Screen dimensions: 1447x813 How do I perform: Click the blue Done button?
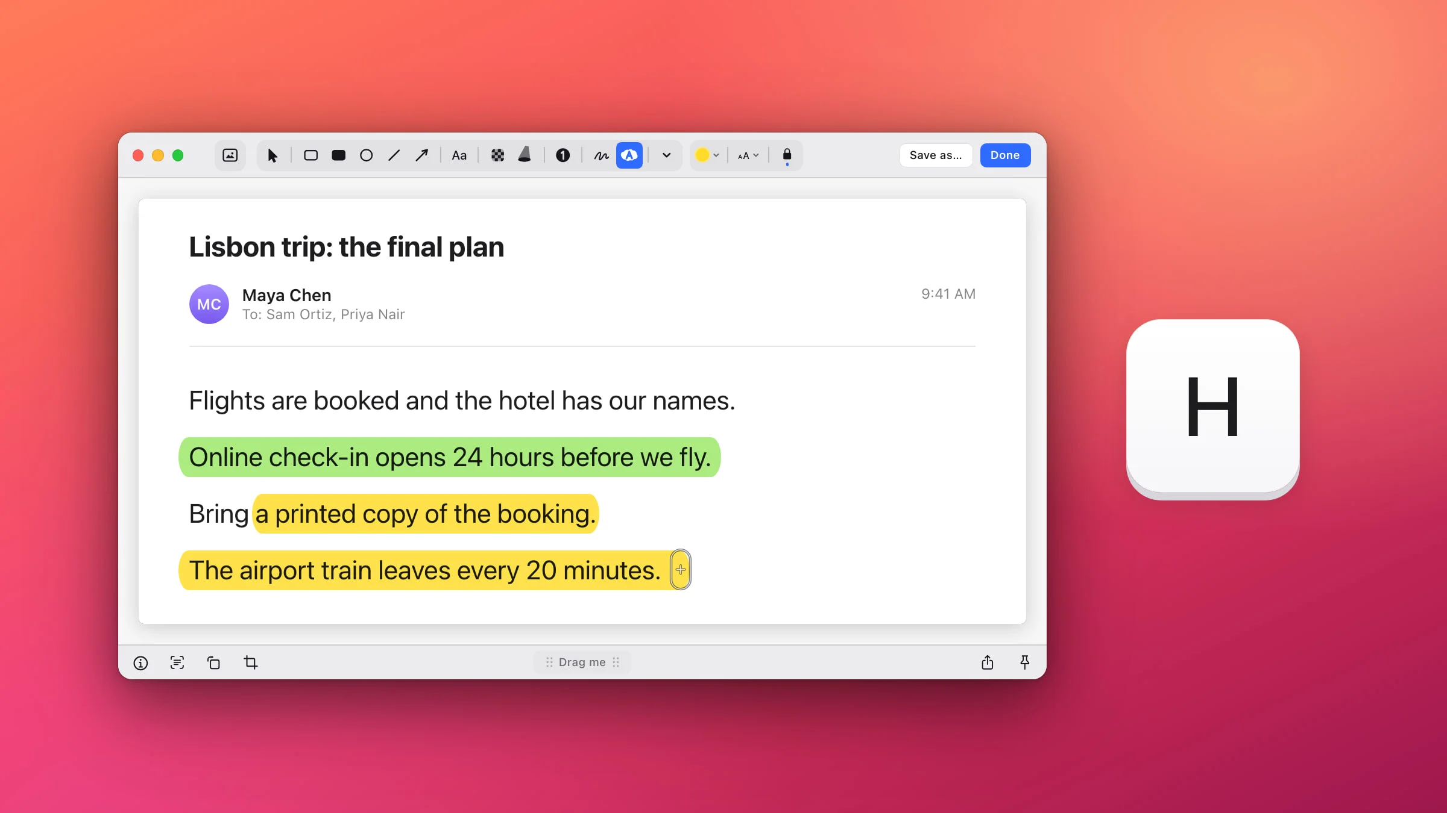point(1005,155)
